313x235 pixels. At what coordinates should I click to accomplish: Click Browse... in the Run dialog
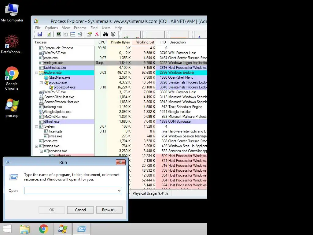tap(109, 210)
